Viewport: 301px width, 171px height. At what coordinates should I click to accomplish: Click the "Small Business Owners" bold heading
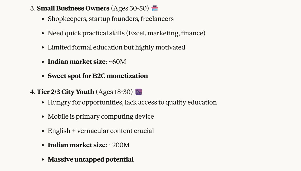coord(73,8)
